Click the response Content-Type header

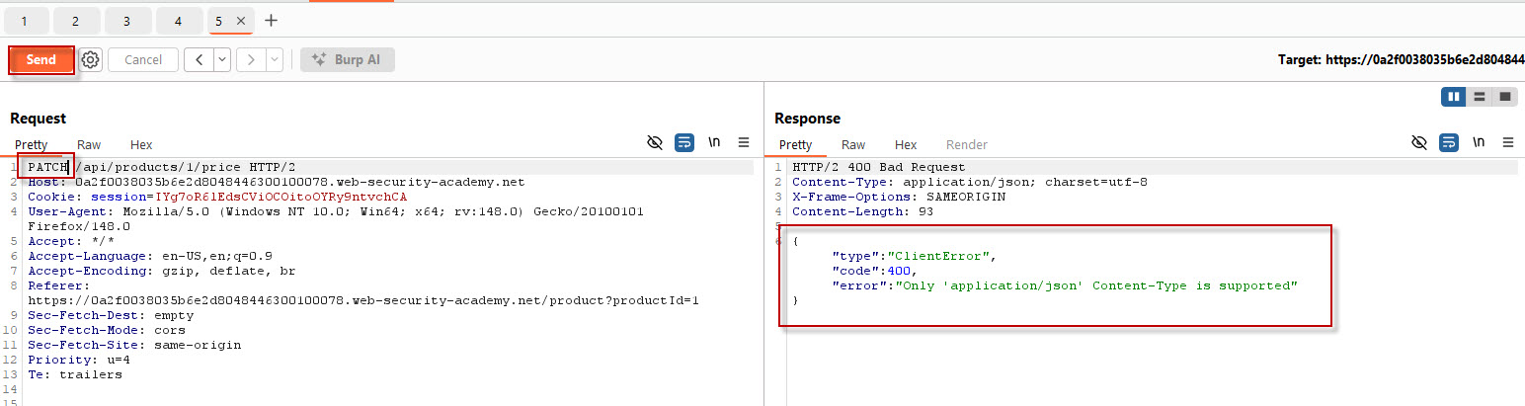[970, 182]
